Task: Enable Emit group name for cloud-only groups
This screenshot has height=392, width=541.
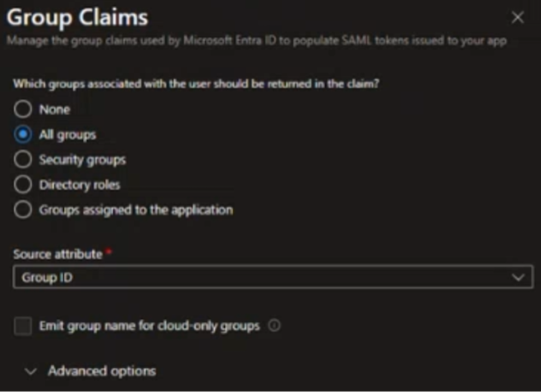Action: pyautogui.click(x=23, y=326)
